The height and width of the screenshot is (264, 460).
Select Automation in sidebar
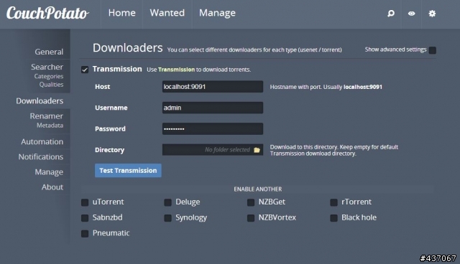pyautogui.click(x=42, y=141)
